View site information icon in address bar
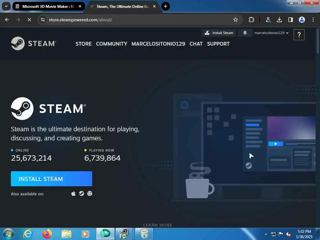The width and height of the screenshot is (320, 240). [42, 20]
